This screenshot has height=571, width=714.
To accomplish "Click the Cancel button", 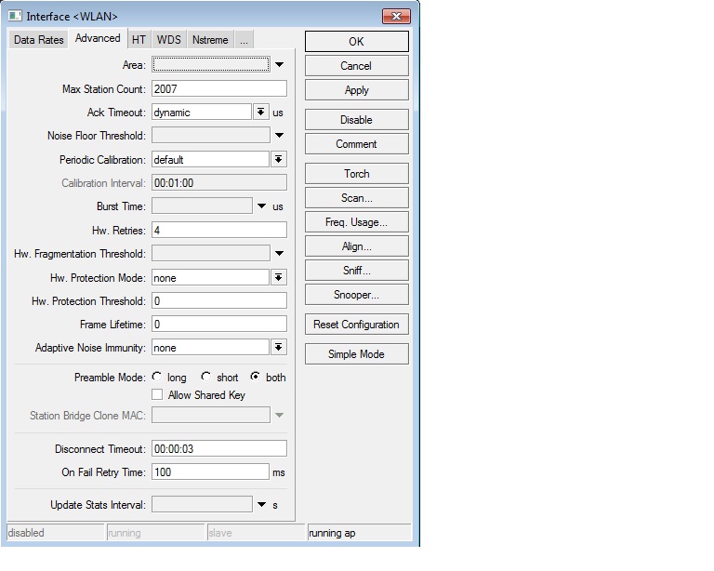I will click(357, 66).
